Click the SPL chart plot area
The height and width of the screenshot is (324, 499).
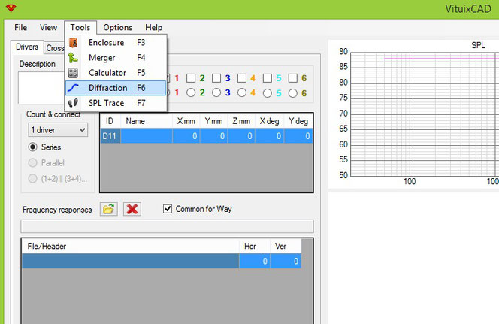click(x=425, y=114)
